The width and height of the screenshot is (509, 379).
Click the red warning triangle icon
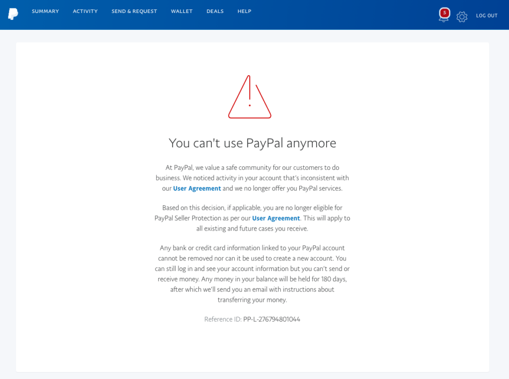point(250,97)
